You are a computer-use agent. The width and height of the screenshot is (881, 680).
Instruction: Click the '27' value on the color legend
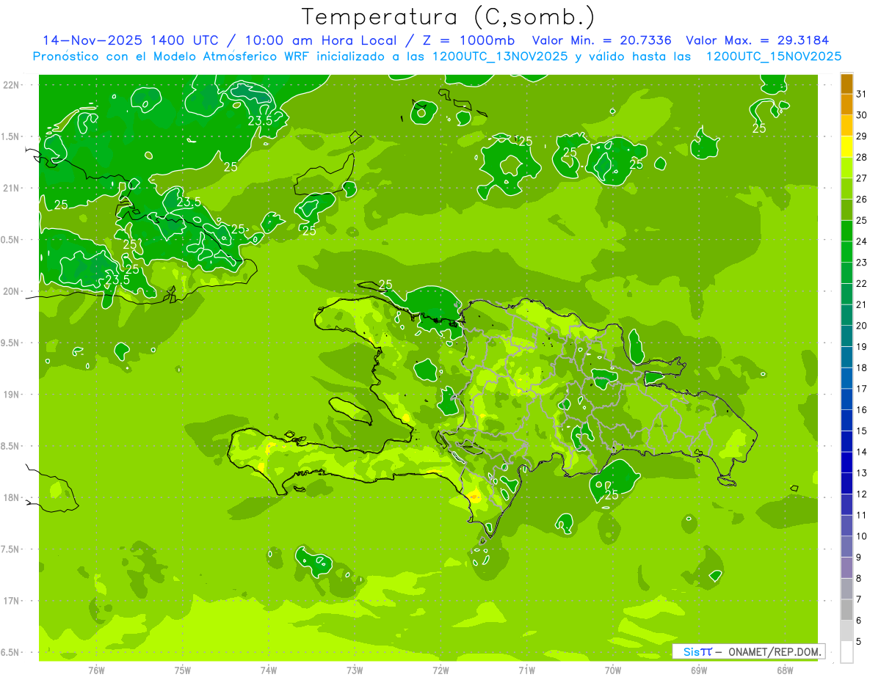point(862,178)
